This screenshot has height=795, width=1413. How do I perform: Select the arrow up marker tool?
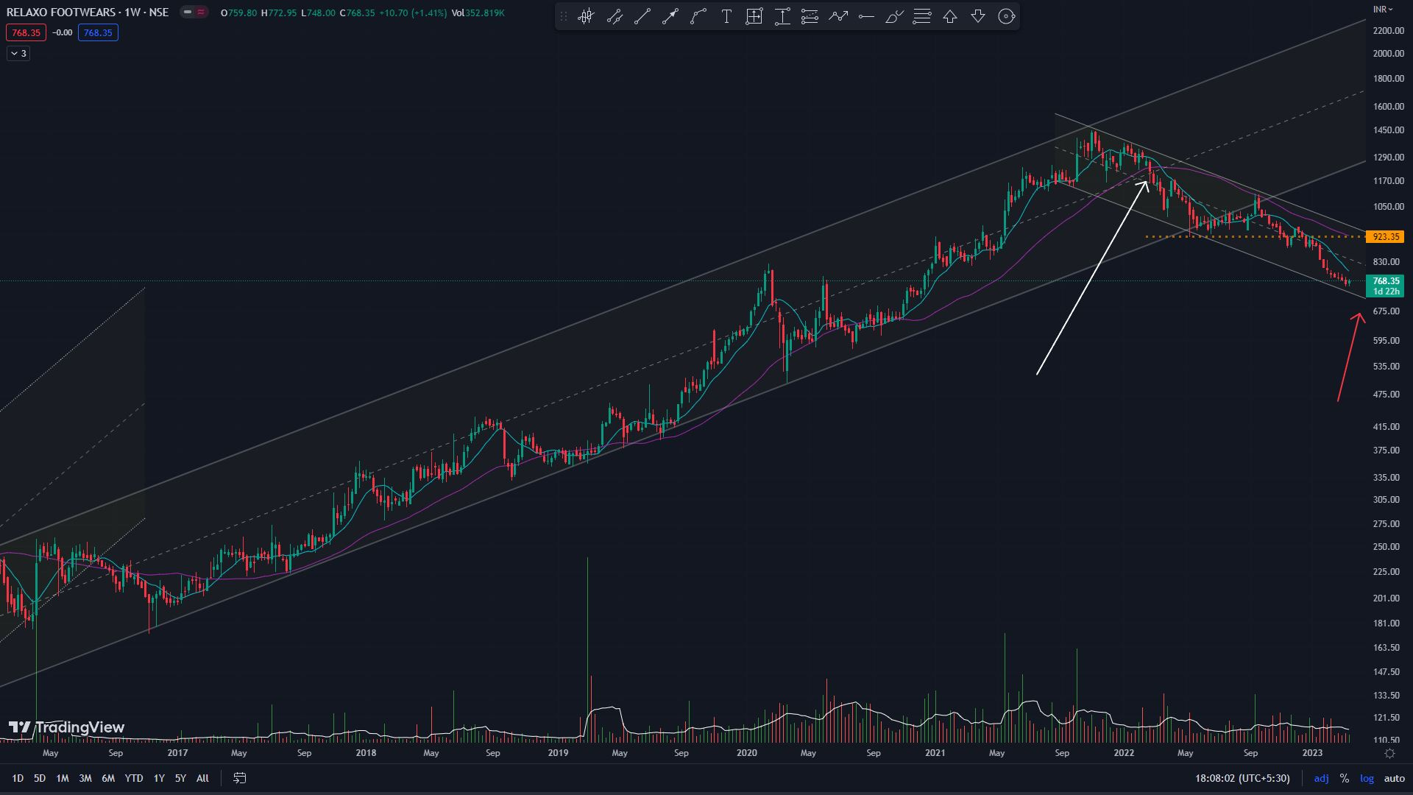click(950, 16)
